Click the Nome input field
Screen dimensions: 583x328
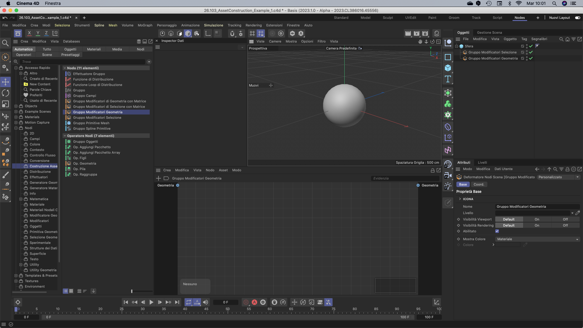point(537,207)
